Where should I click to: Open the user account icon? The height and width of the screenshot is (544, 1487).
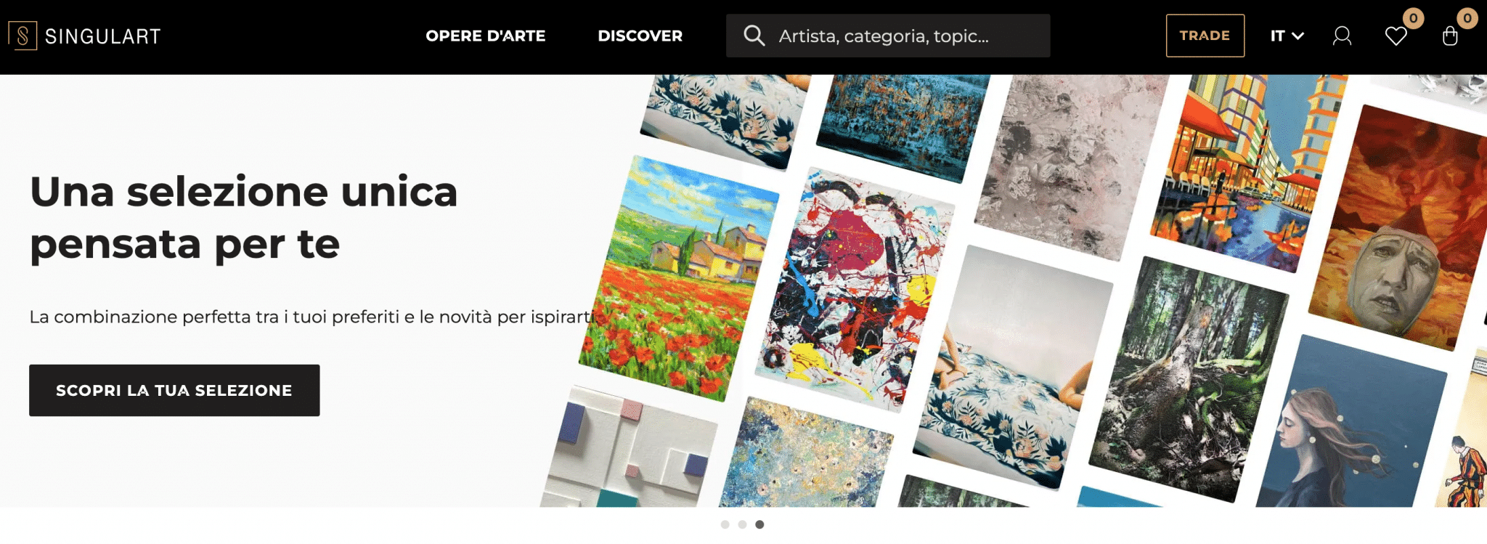coord(1342,36)
